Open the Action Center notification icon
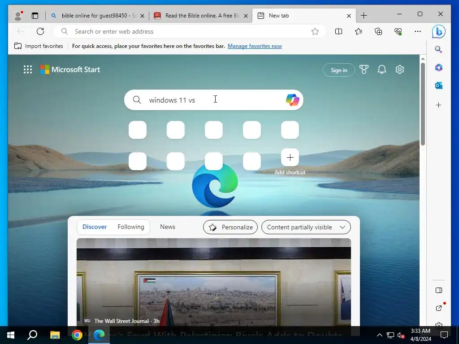 [x=444, y=335]
